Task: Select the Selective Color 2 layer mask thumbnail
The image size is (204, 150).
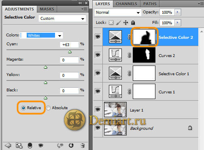Action: [144, 37]
